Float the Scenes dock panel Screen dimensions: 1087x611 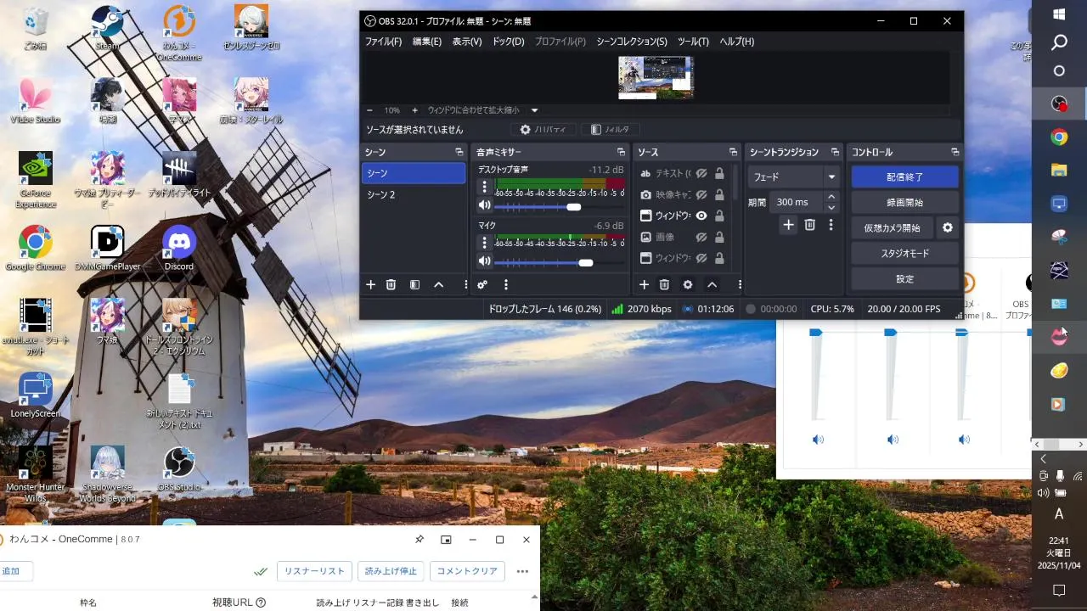click(459, 152)
